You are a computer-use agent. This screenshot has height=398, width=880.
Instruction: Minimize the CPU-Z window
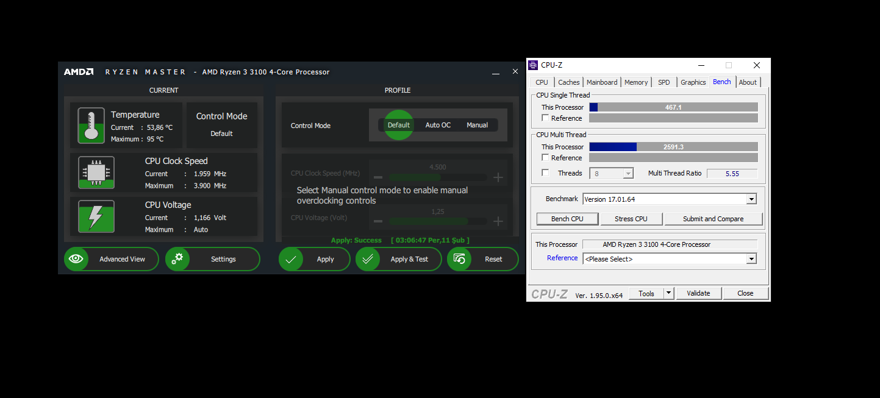click(701, 65)
